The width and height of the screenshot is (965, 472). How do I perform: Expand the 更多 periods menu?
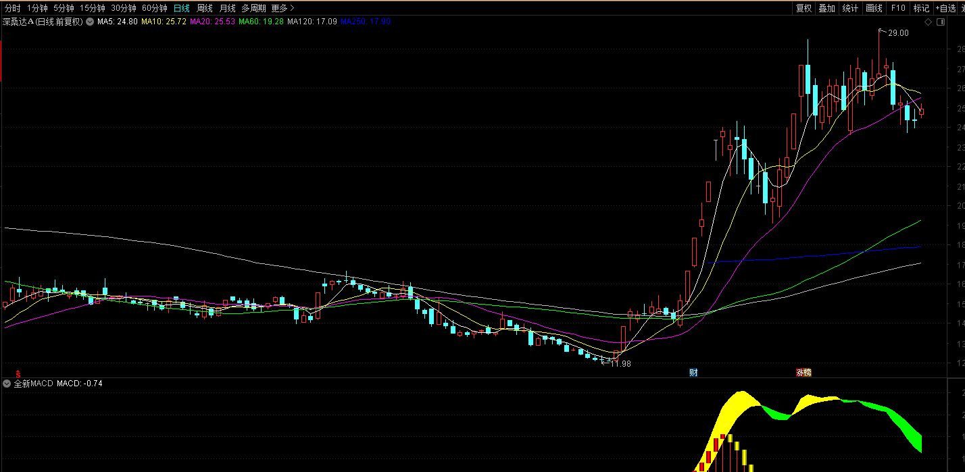point(282,8)
